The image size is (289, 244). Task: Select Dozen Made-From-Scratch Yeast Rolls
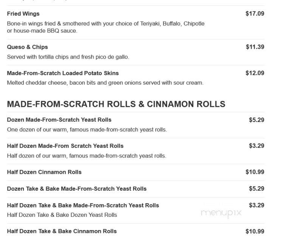(x=59, y=120)
